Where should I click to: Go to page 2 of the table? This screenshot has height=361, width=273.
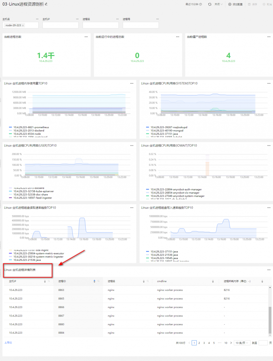[199, 343]
